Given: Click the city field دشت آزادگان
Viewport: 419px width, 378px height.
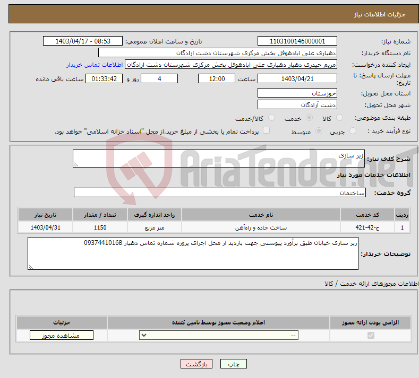Looking at the screenshot, I should pyautogui.click(x=297, y=104).
